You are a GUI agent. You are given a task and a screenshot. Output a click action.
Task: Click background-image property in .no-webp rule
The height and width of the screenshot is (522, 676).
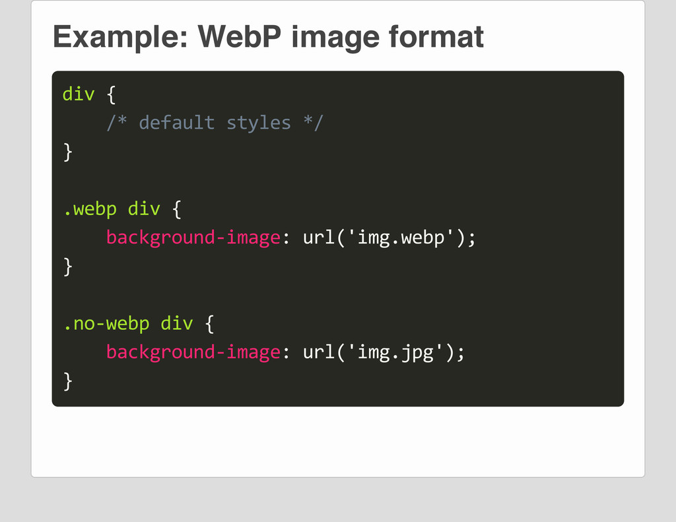pyautogui.click(x=193, y=352)
